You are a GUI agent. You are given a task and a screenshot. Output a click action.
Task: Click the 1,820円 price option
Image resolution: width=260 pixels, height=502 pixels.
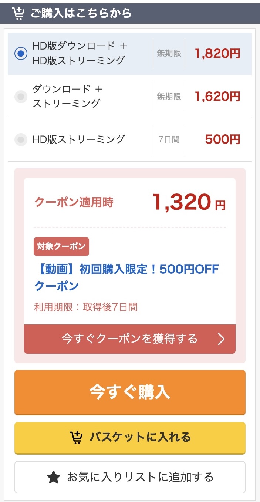(x=217, y=54)
